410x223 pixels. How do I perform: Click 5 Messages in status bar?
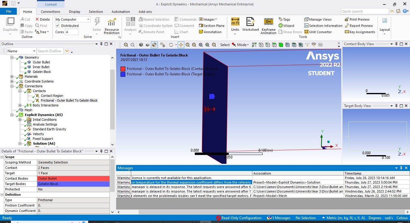(x=279, y=218)
